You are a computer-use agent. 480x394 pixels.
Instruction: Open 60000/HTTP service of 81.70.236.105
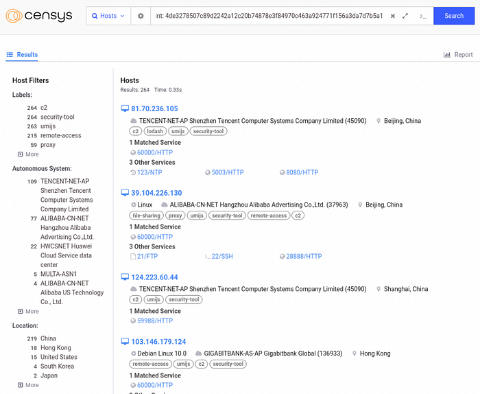point(155,152)
